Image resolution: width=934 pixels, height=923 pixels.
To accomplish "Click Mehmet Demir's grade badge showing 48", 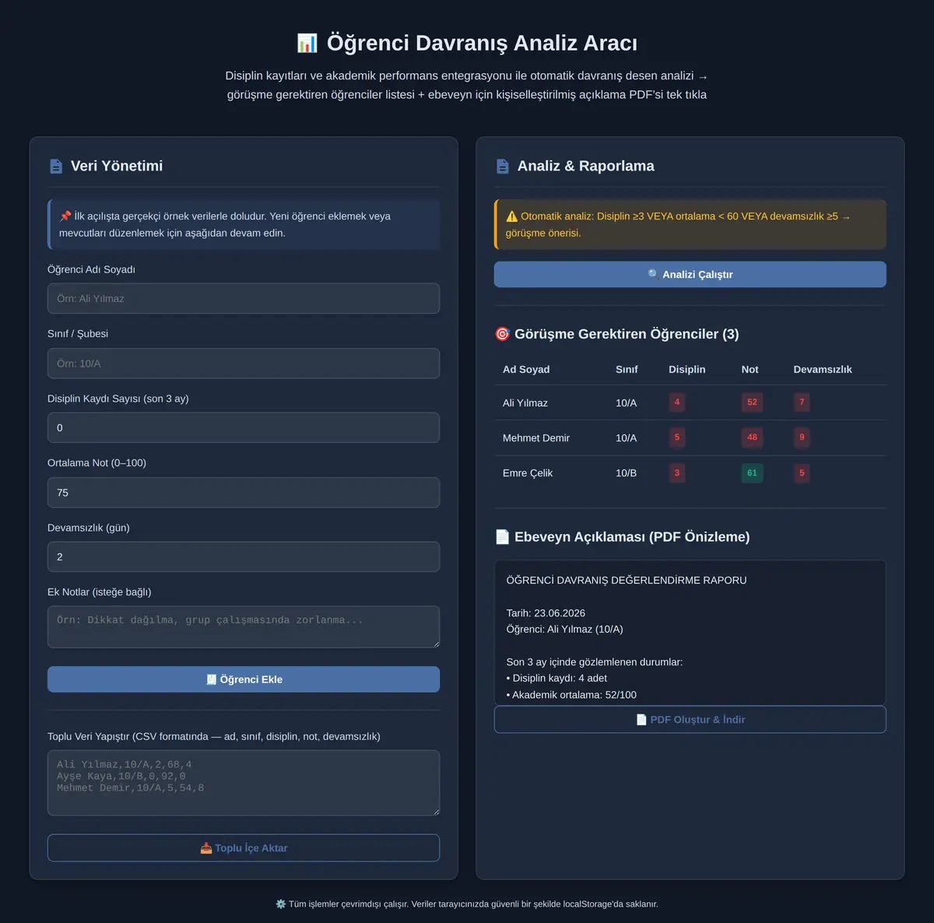I will point(752,437).
